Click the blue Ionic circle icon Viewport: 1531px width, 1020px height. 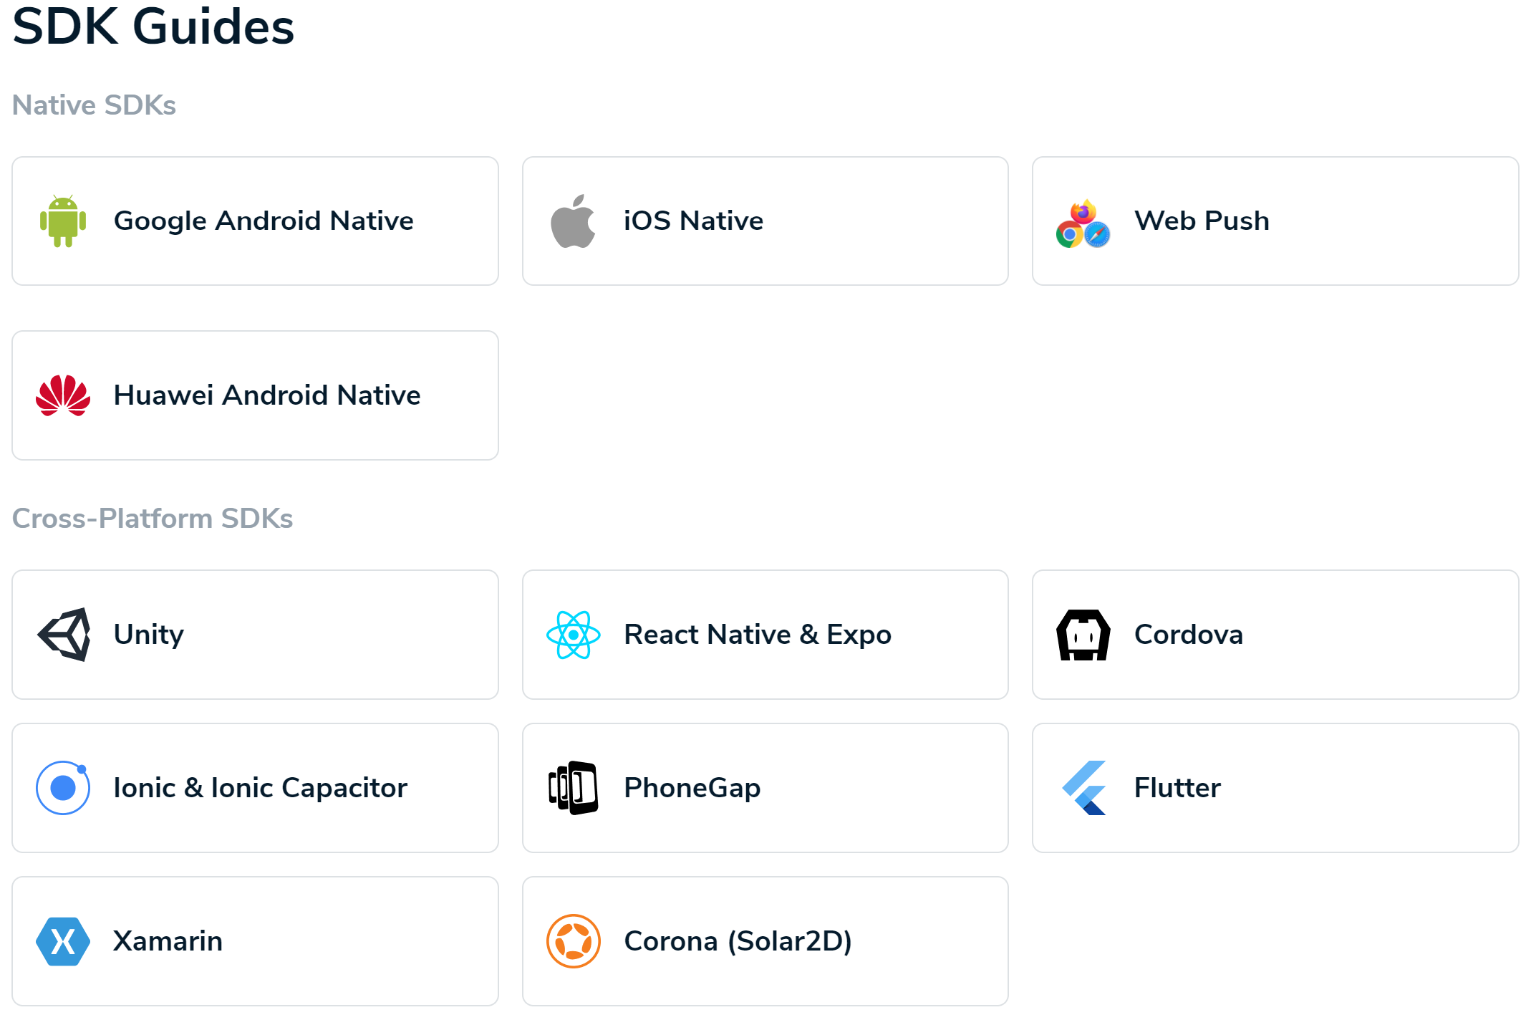tap(63, 788)
